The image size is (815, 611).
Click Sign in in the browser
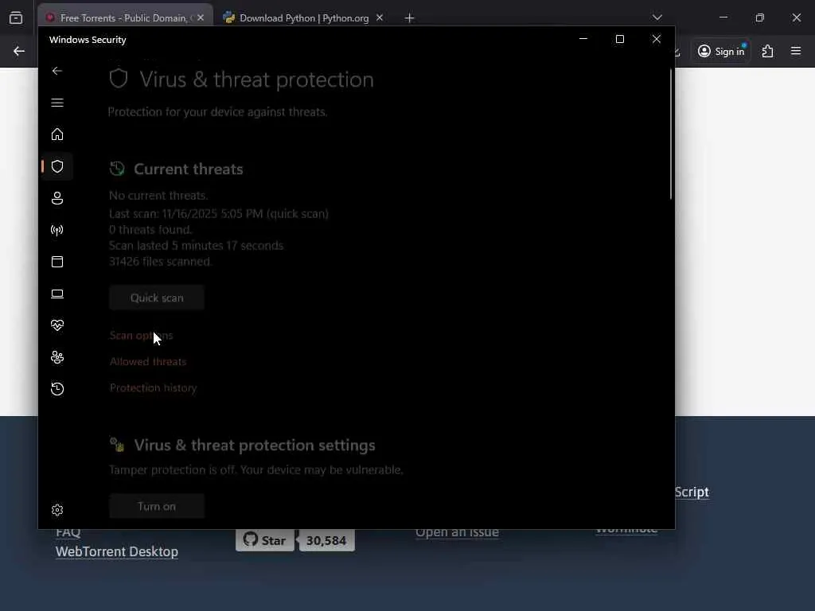coord(721,51)
